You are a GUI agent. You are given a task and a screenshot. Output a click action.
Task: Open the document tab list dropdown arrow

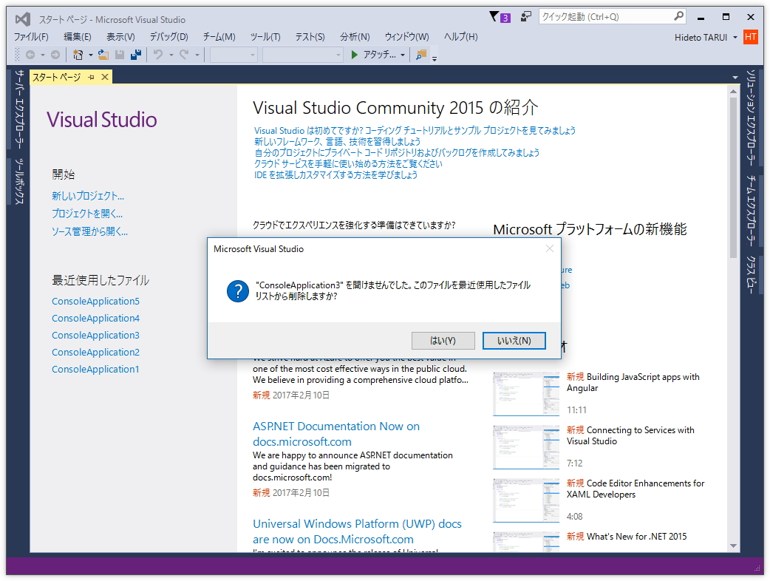(x=735, y=78)
